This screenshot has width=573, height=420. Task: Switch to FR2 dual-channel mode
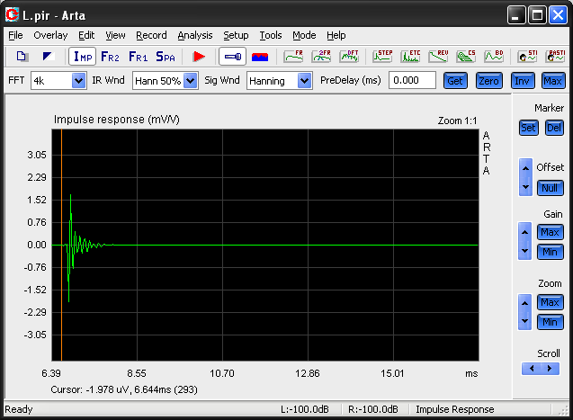pyautogui.click(x=110, y=57)
